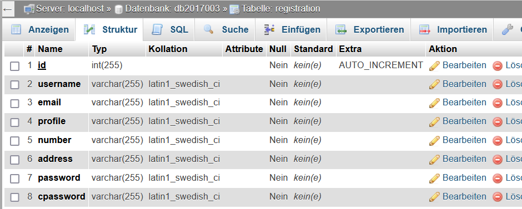Click the 'username' column name
This screenshot has width=522, height=209.
coord(59,84)
